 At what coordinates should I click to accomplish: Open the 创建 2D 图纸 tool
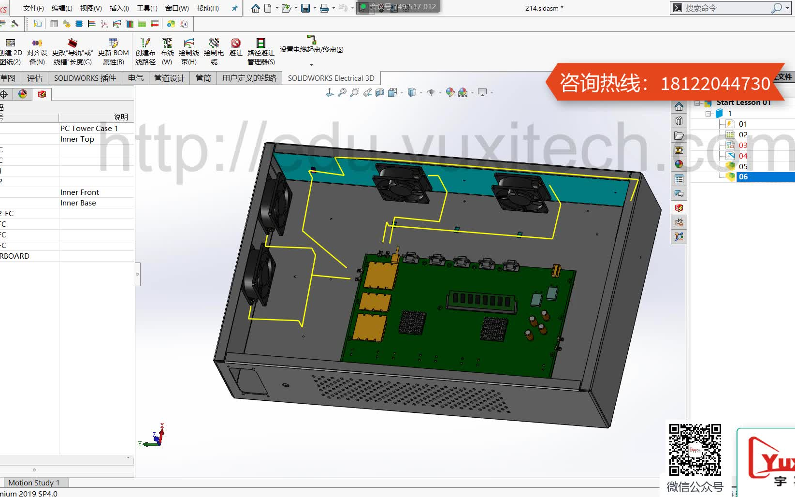10,52
